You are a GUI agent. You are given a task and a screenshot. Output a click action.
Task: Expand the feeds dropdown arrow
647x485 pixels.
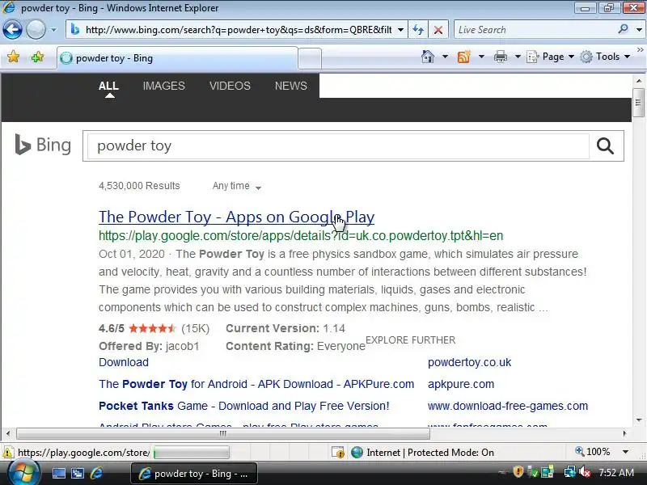click(481, 57)
